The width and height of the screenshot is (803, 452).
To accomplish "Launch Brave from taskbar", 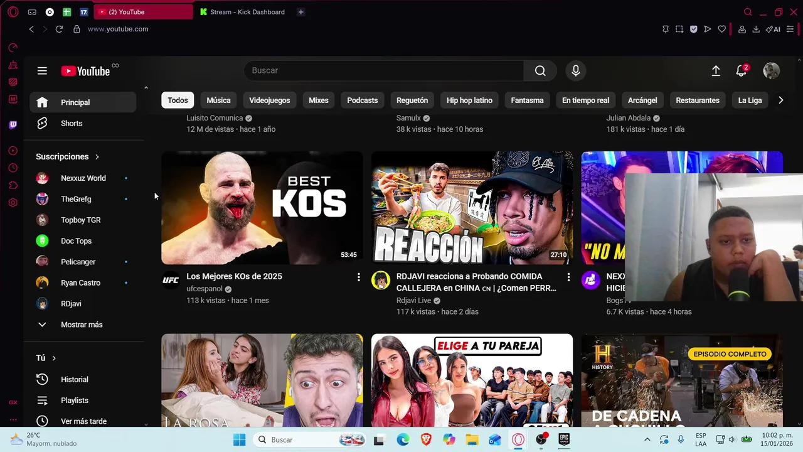I will [426, 440].
